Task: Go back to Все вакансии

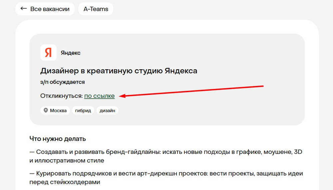Action: pos(45,9)
